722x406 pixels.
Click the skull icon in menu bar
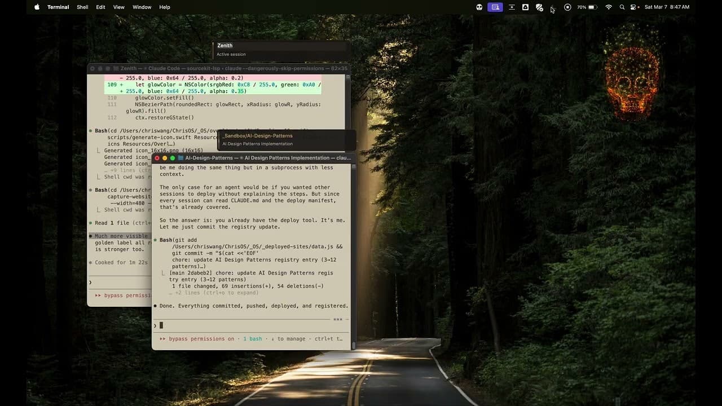[x=479, y=7]
